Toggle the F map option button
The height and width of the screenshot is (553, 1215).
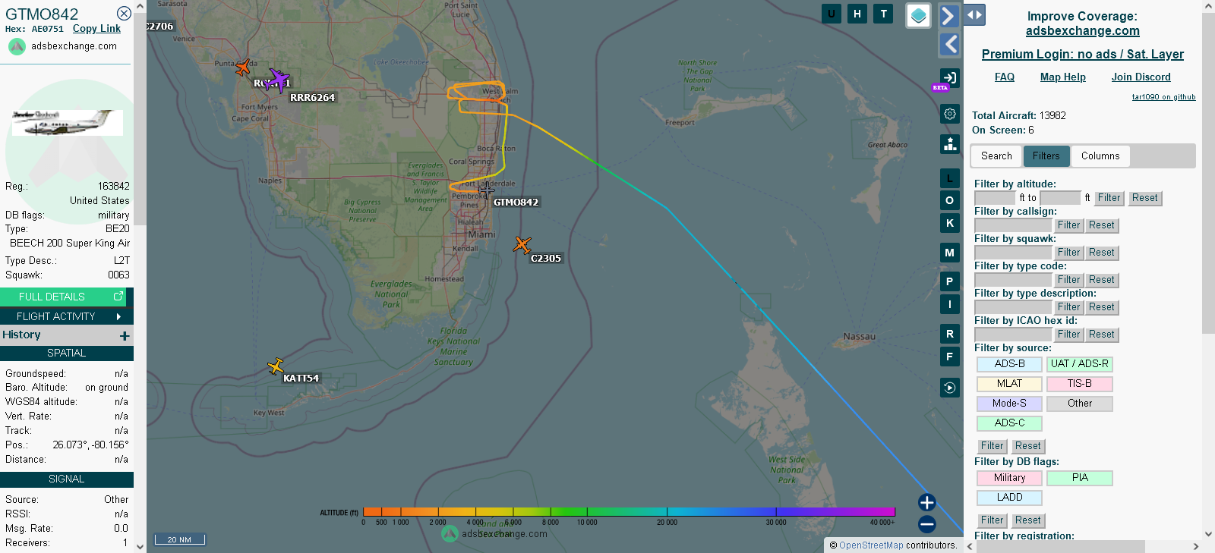point(949,356)
